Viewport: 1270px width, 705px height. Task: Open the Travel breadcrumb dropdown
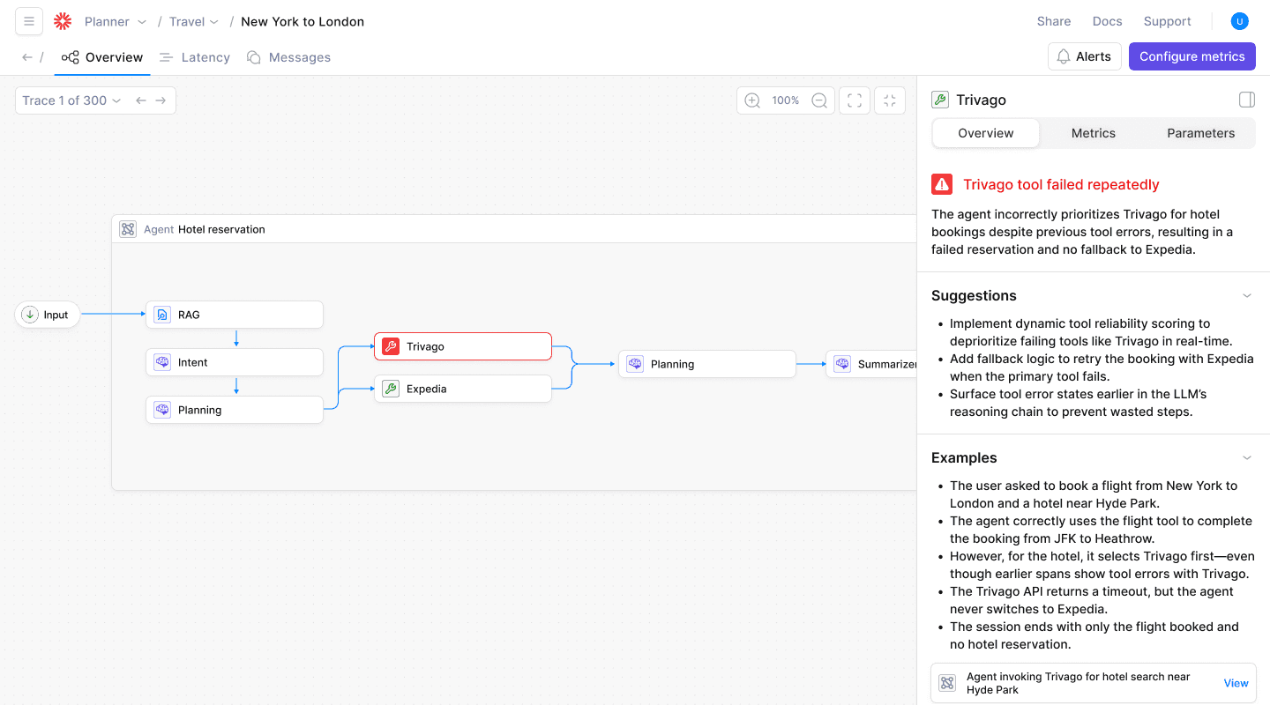coord(194,21)
